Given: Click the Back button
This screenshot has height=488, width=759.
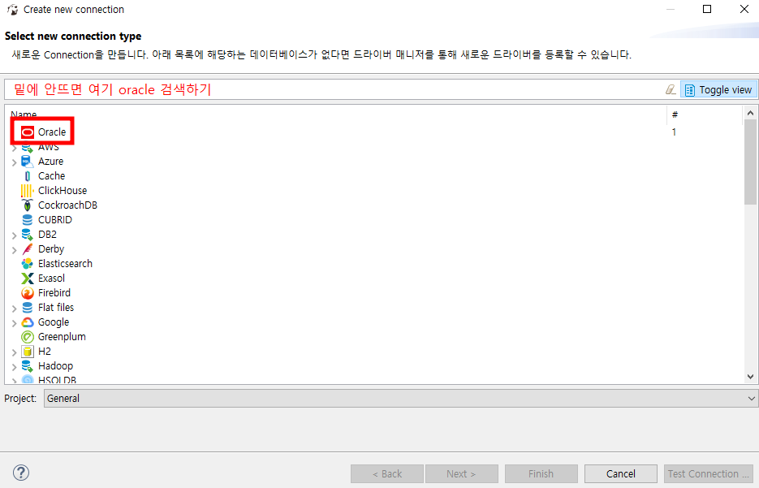Looking at the screenshot, I should [x=386, y=473].
